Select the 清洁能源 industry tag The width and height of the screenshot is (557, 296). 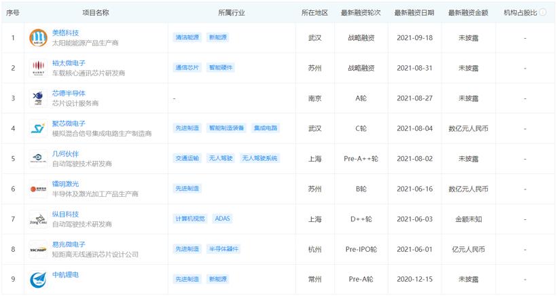pyautogui.click(x=187, y=38)
